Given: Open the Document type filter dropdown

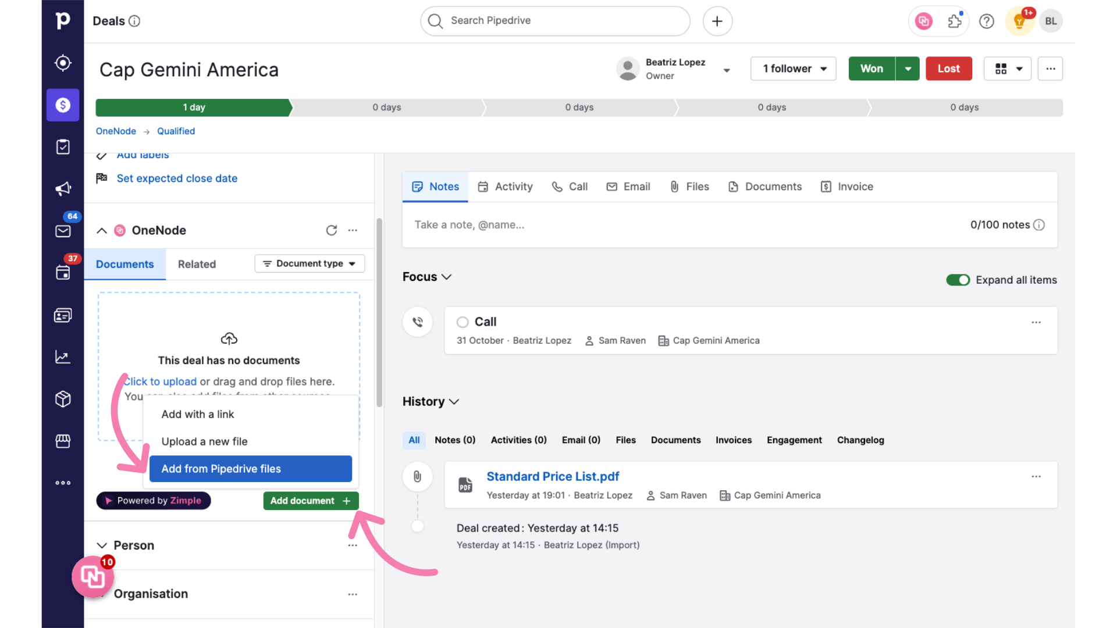Looking at the screenshot, I should coord(310,263).
